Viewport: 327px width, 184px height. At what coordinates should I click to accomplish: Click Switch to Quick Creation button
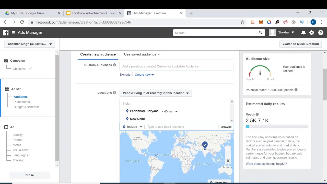300,44
